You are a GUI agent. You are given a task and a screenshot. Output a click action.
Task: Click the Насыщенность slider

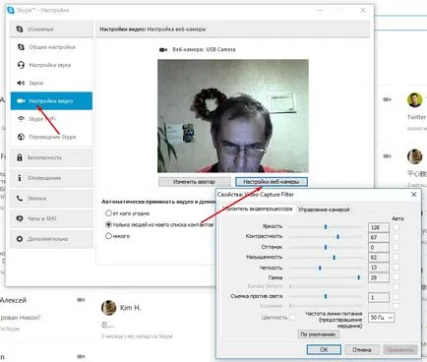coord(326,258)
